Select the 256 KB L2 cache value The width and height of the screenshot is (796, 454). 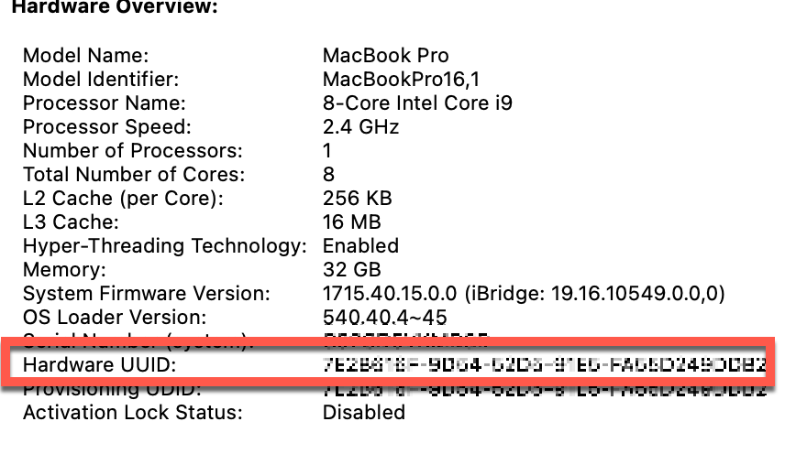pos(357,199)
